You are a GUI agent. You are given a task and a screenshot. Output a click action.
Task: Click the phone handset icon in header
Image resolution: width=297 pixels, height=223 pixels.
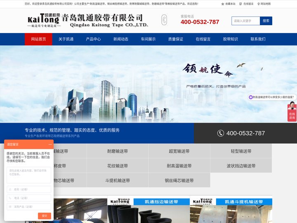click(164, 20)
